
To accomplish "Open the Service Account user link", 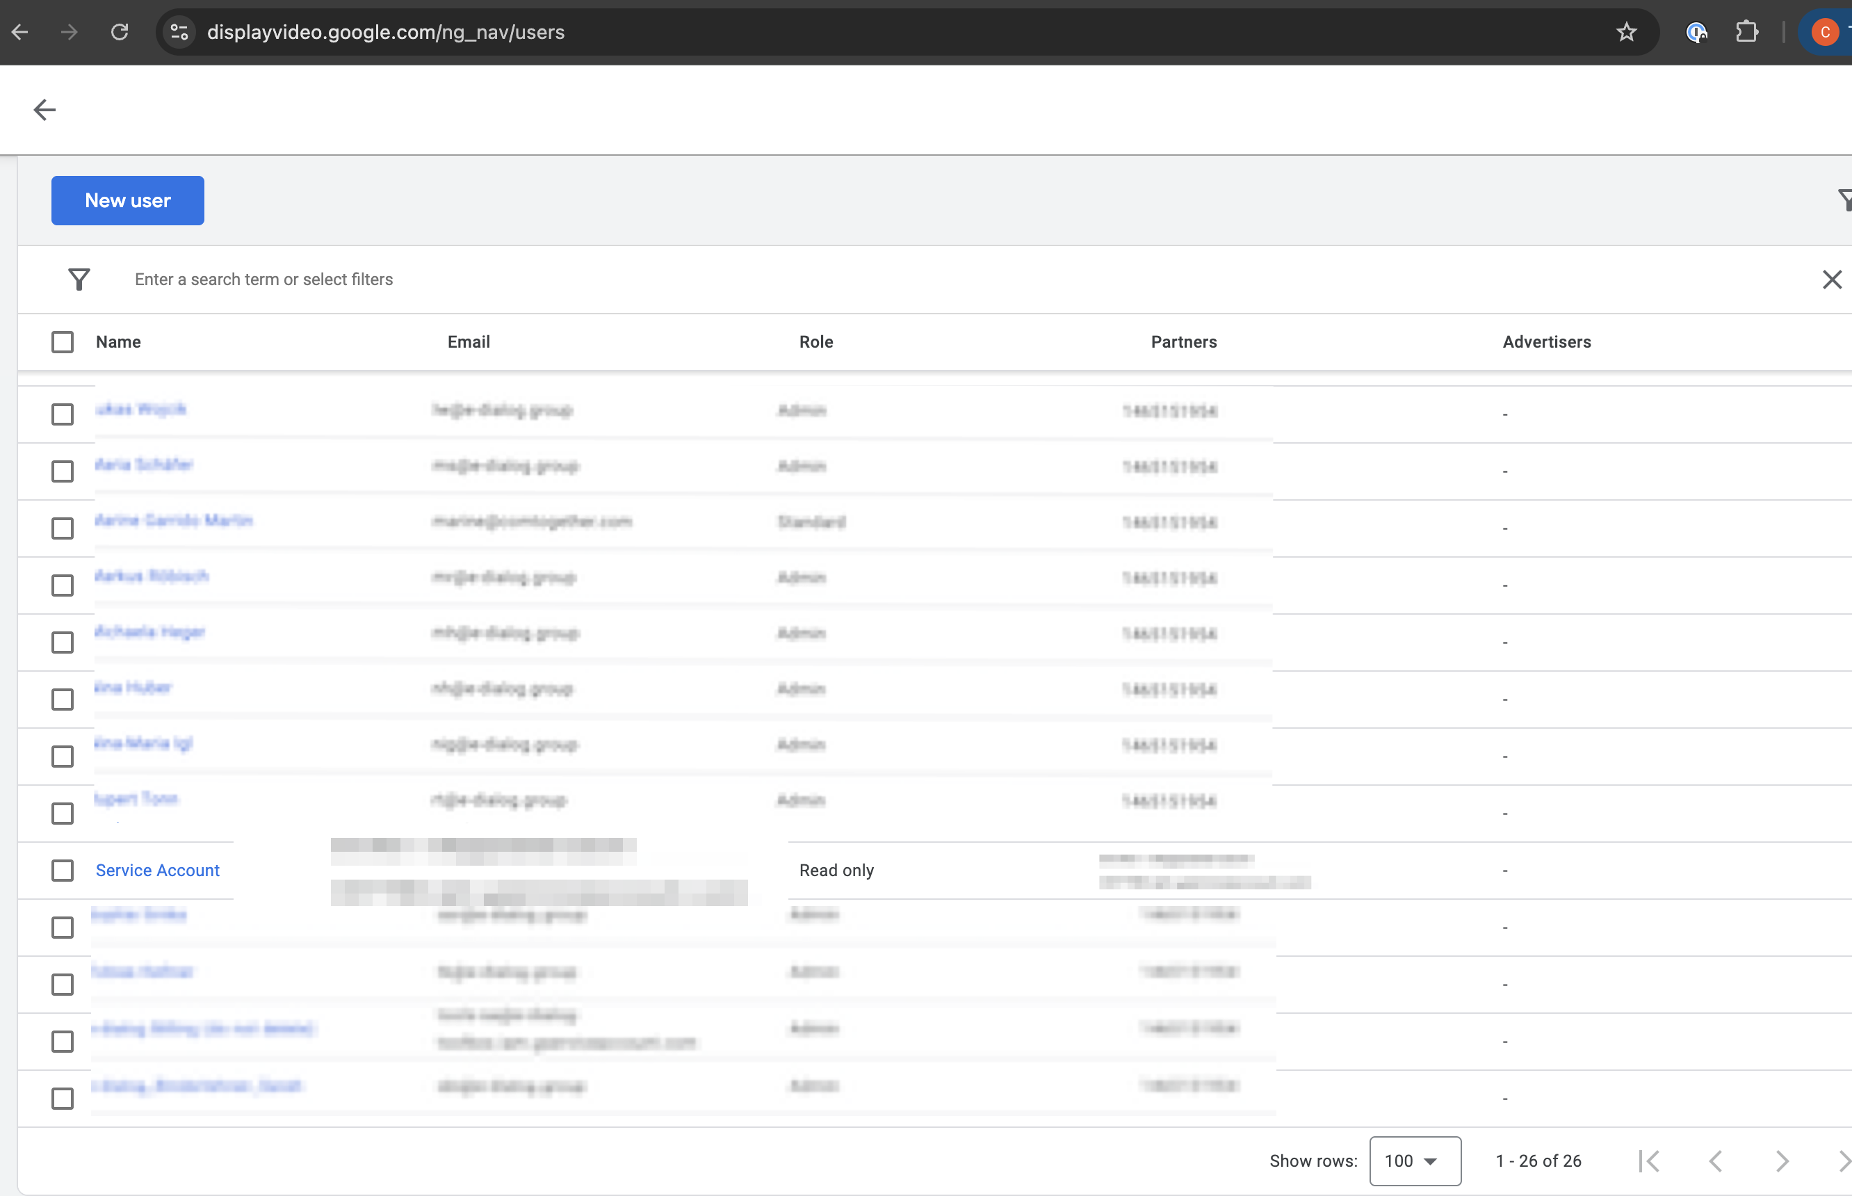I will point(158,871).
